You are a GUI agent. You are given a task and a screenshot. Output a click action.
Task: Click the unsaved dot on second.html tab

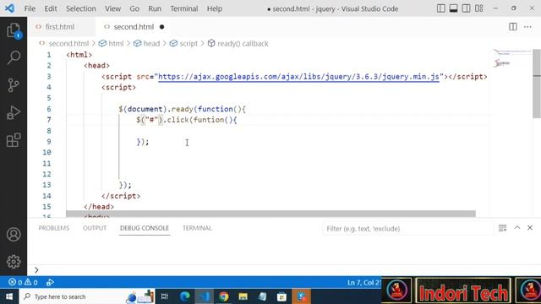click(161, 27)
